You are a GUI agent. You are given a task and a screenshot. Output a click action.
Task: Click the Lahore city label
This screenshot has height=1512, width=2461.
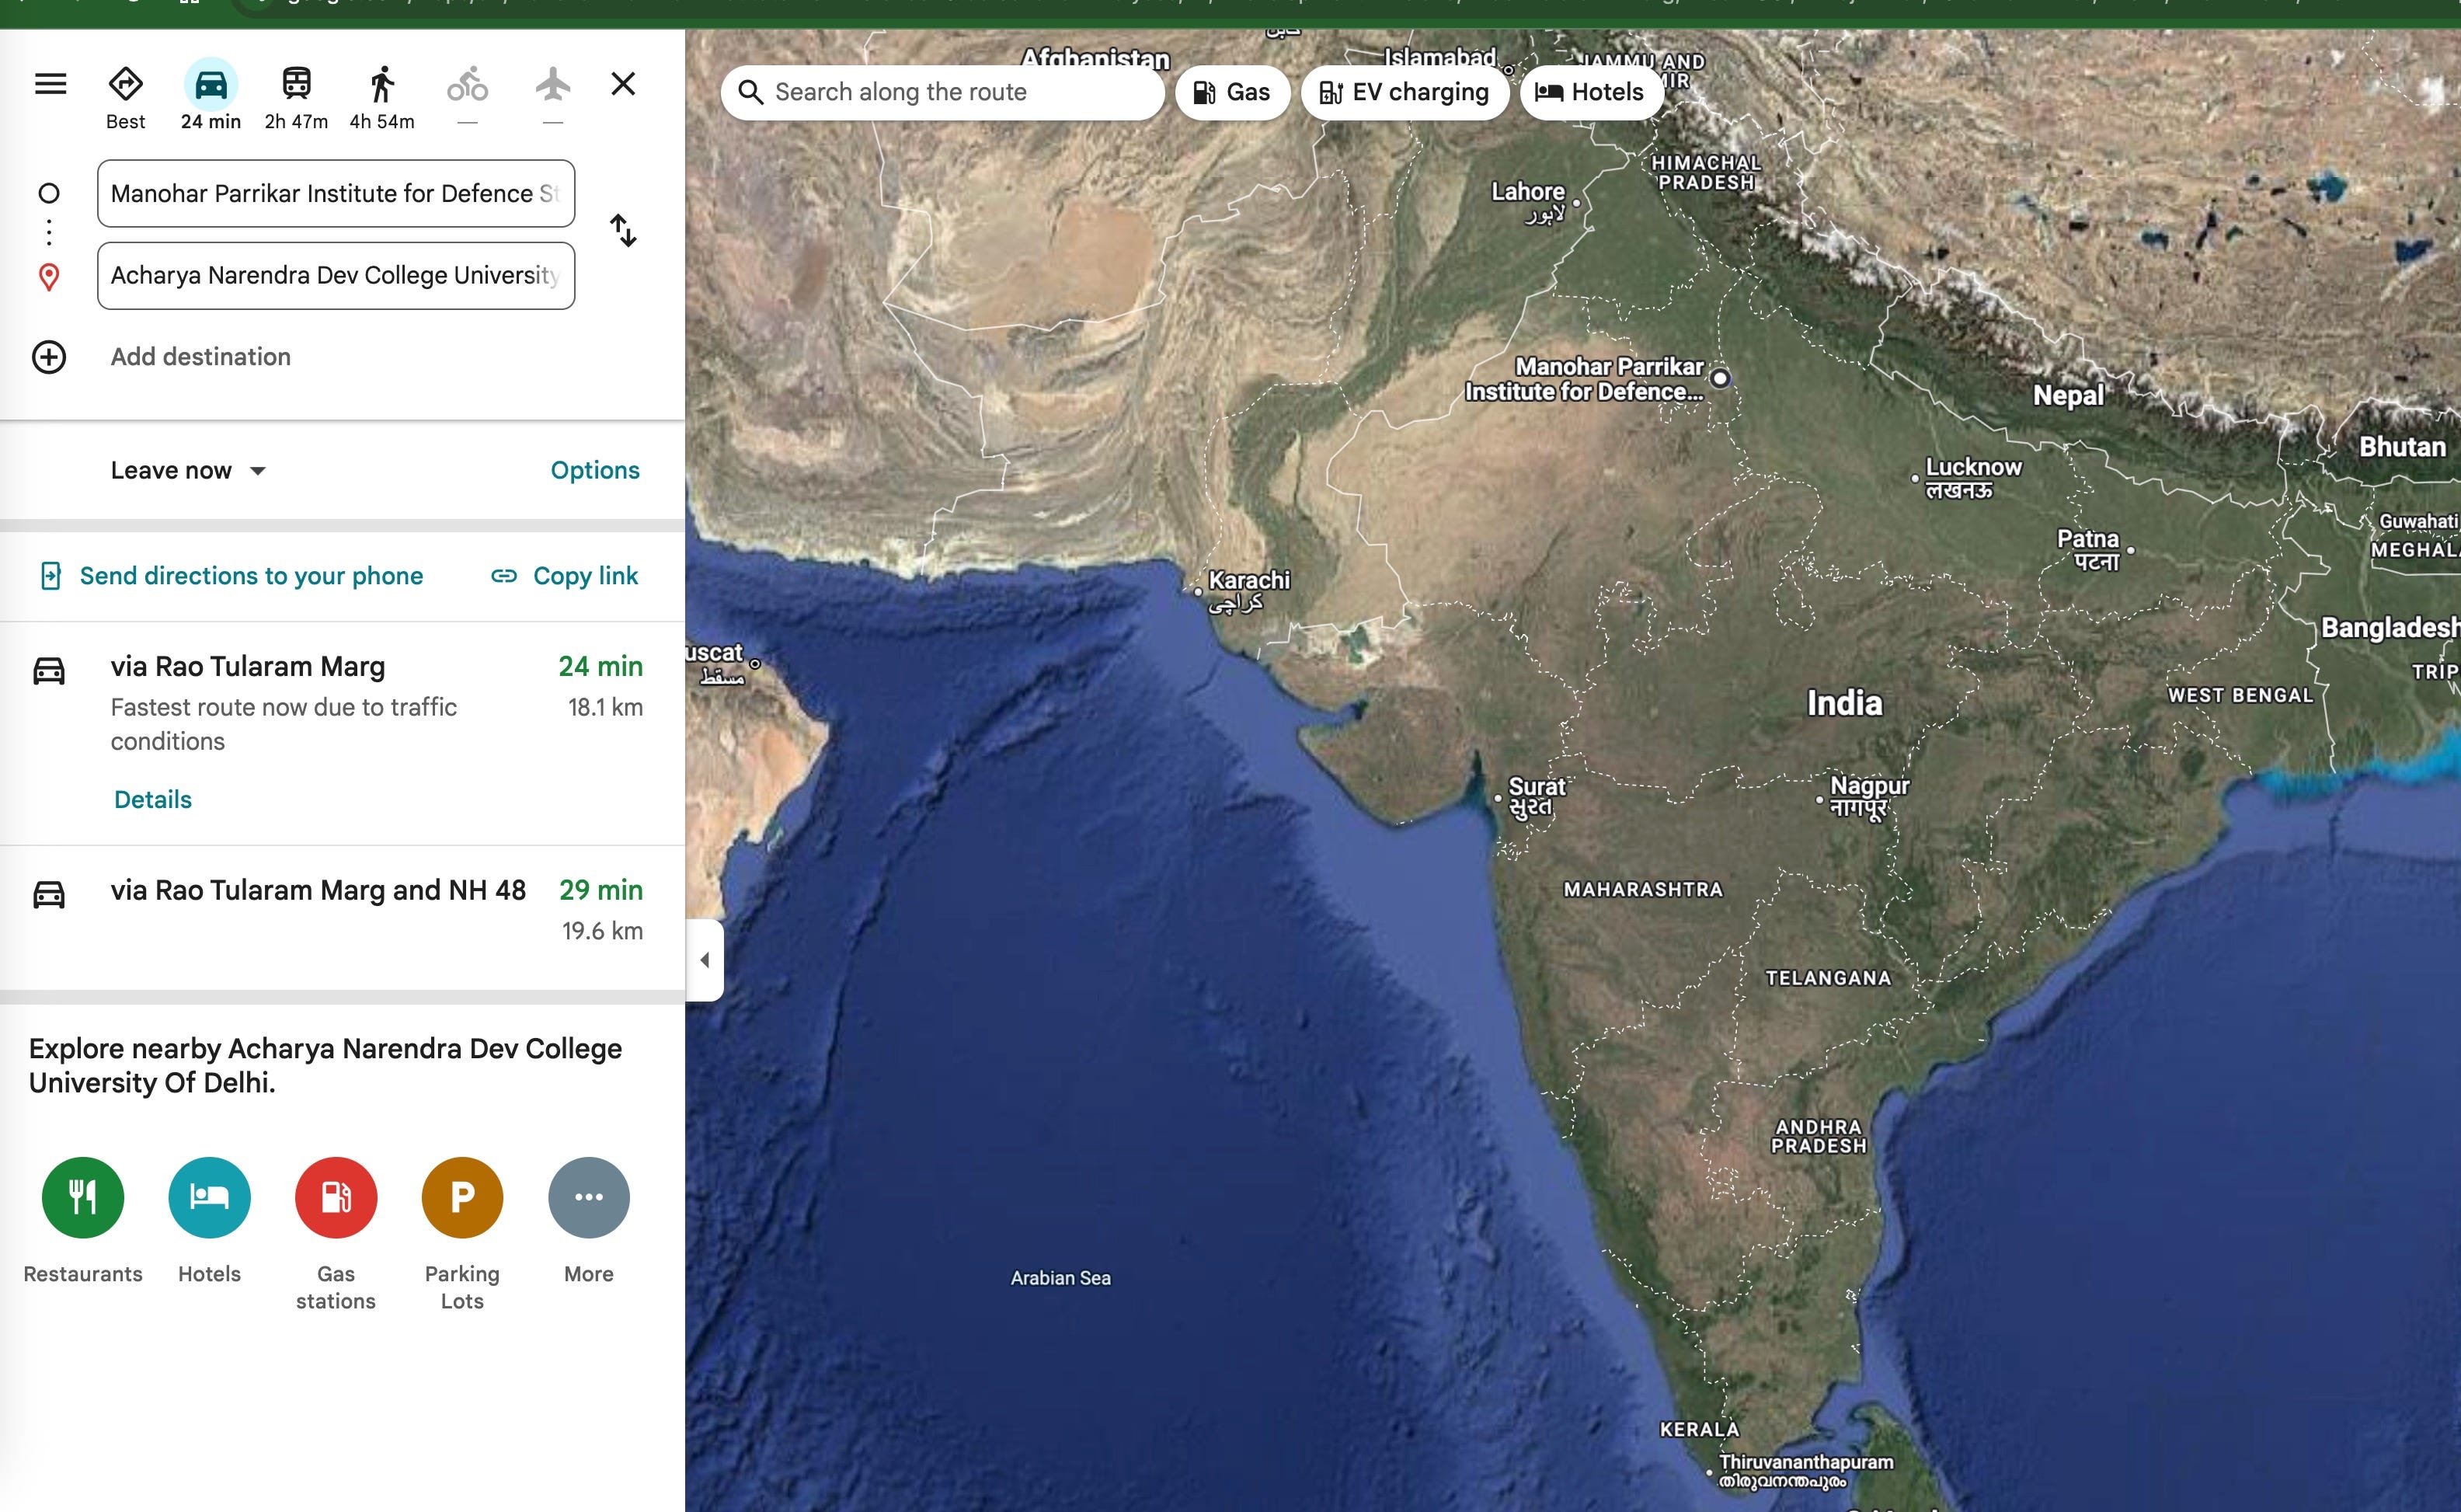[1528, 201]
